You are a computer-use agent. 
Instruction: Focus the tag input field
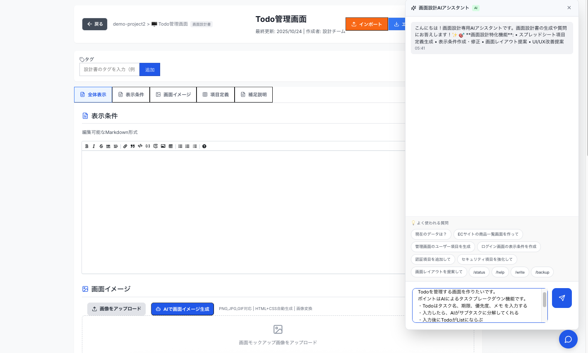[x=109, y=69]
